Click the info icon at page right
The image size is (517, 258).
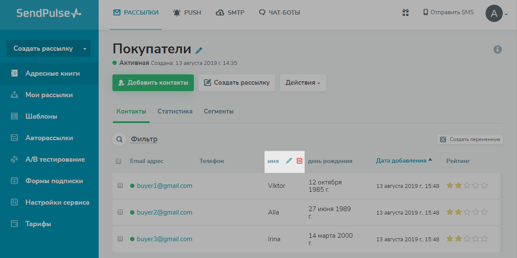pos(498,49)
